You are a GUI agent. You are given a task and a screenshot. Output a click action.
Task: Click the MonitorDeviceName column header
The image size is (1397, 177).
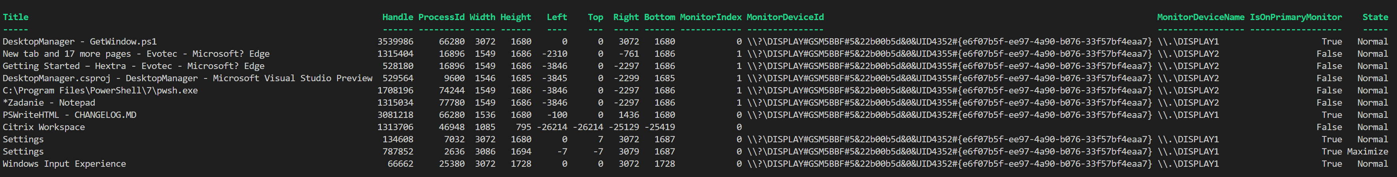(1201, 17)
